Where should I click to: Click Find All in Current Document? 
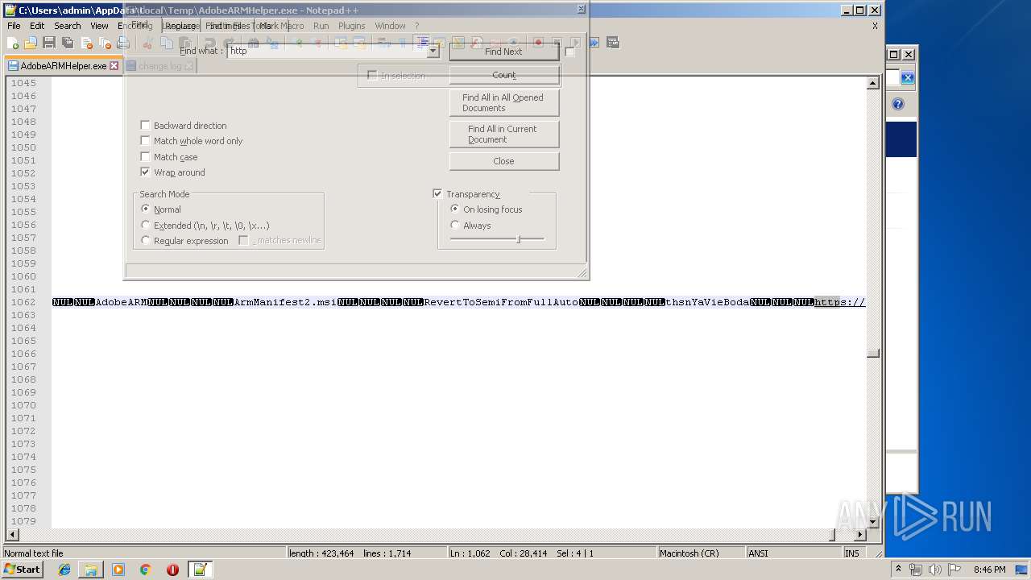(x=503, y=134)
